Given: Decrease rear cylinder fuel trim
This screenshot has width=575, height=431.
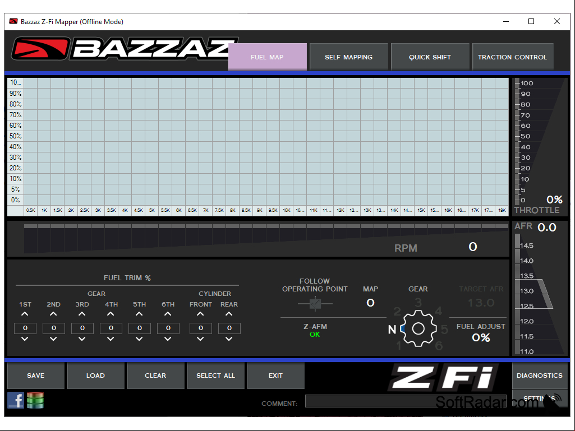Looking at the screenshot, I should pos(229,339).
